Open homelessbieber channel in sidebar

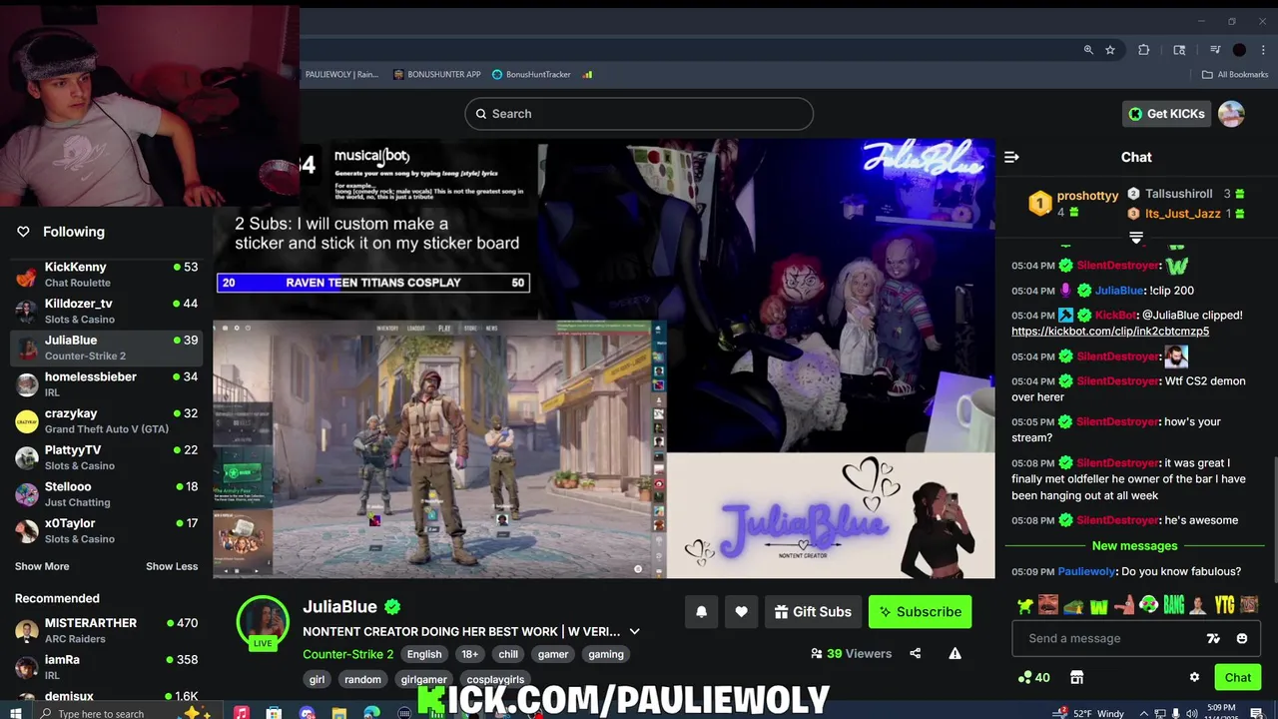coord(106,384)
